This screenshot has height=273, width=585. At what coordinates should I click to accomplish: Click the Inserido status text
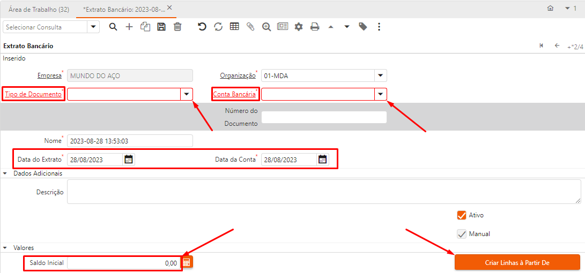tap(14, 58)
